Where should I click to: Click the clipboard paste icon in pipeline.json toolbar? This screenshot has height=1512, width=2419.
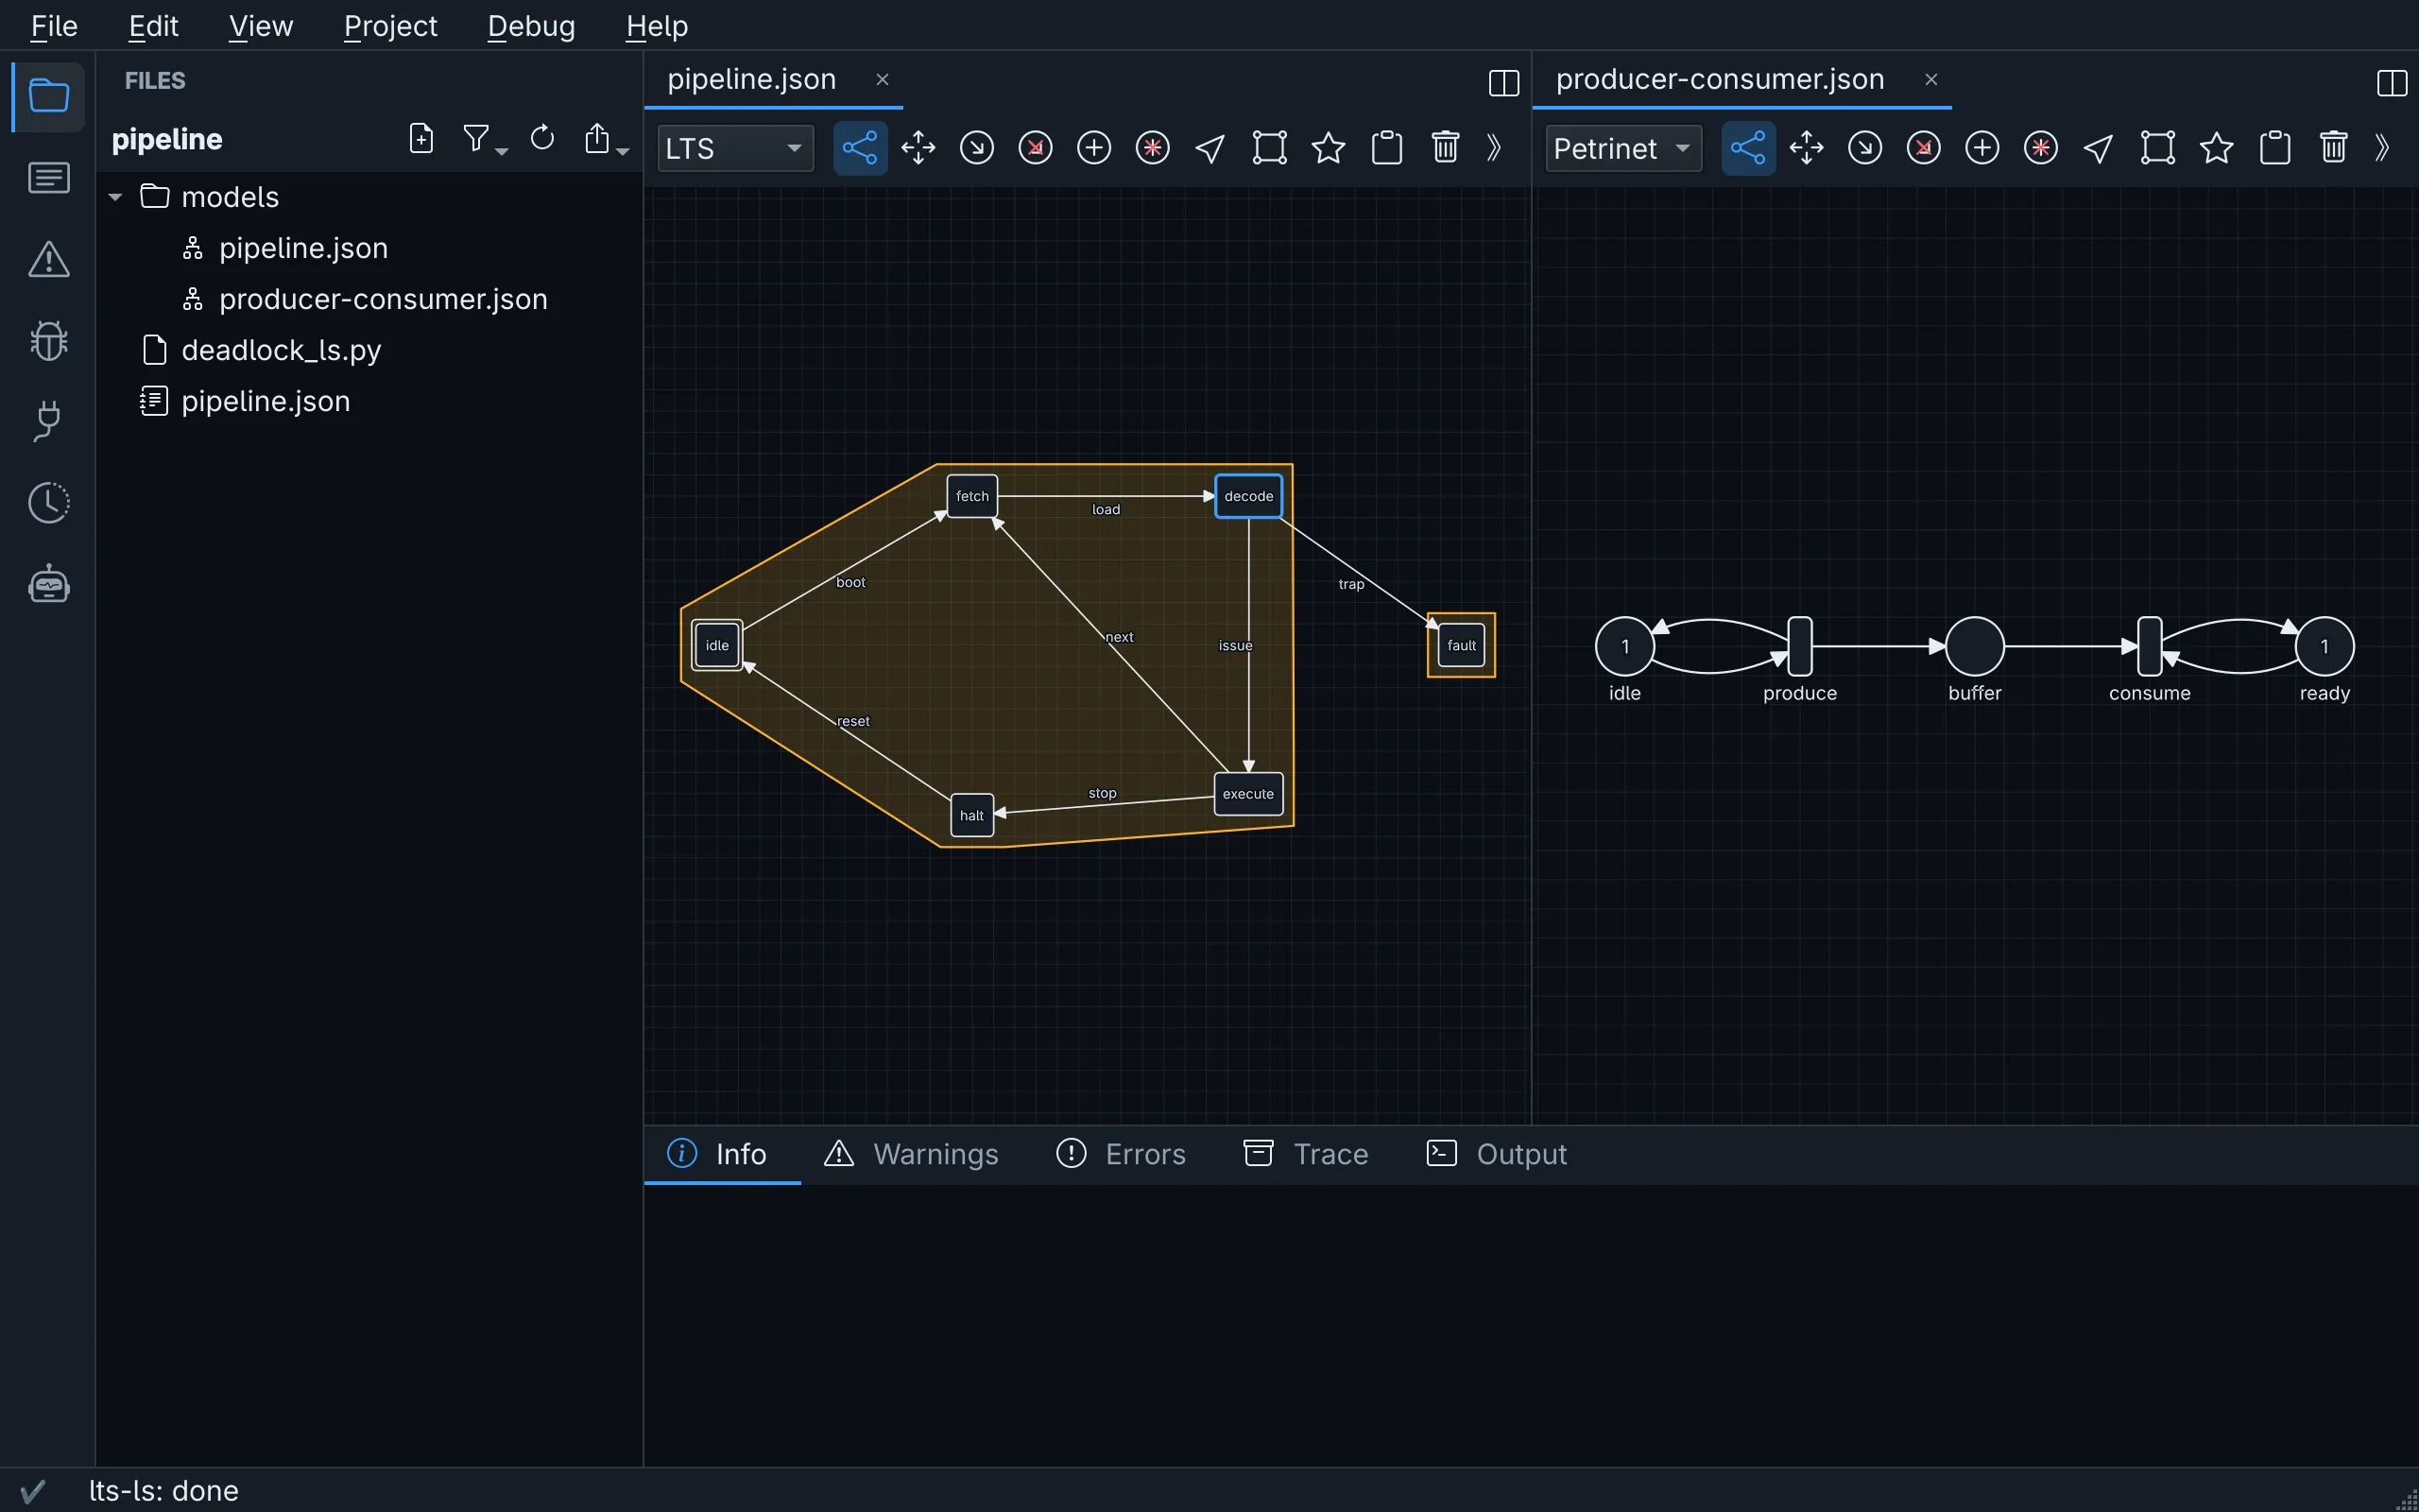pyautogui.click(x=1386, y=148)
